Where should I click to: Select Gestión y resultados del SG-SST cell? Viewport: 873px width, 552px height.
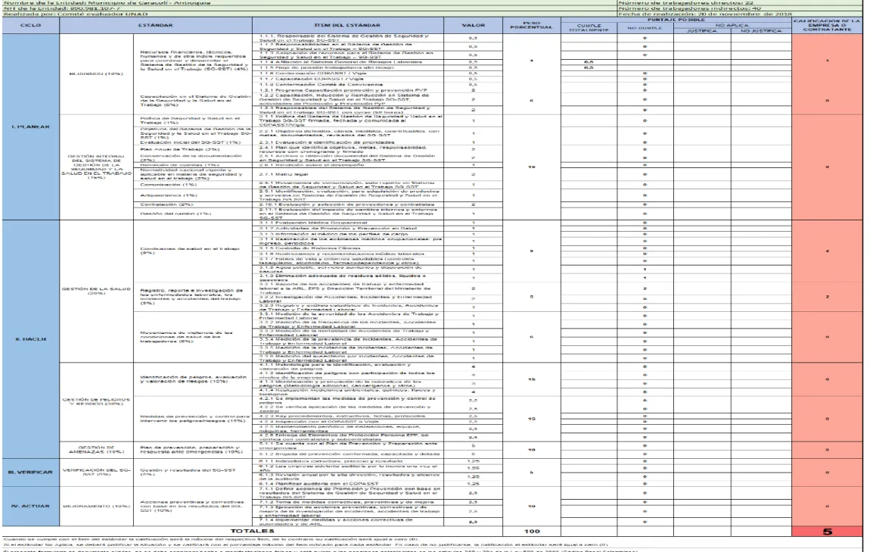(193, 472)
